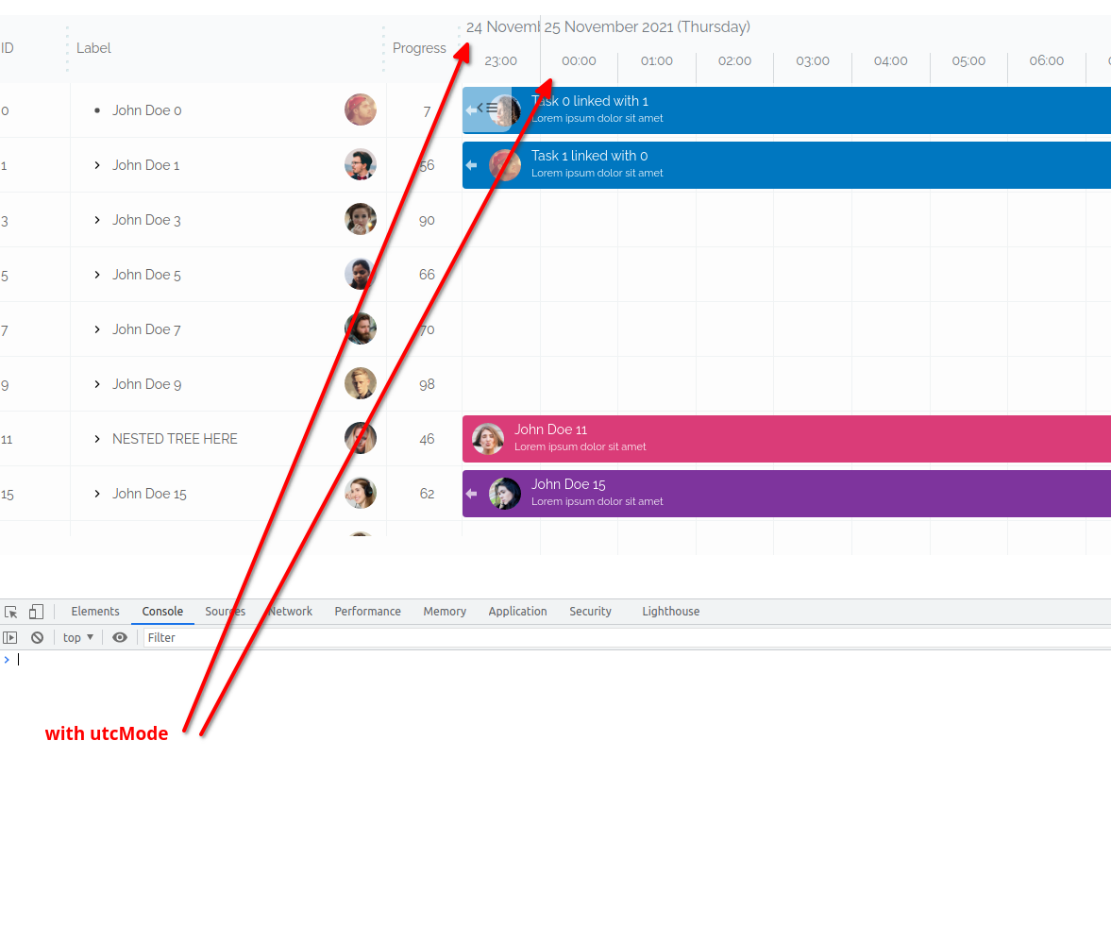Open the live expression eye icon

click(x=119, y=637)
